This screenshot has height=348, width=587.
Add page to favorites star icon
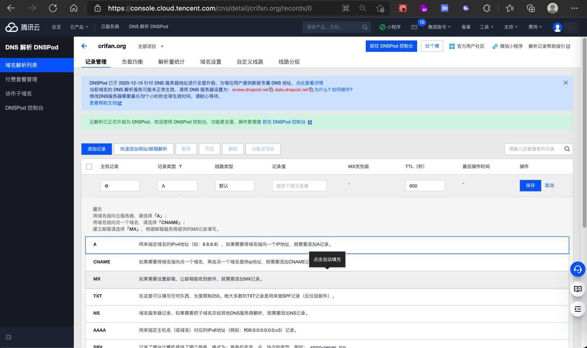click(380, 8)
